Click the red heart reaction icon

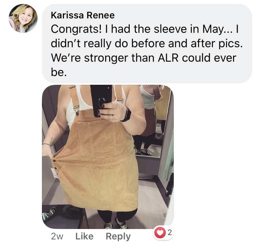click(160, 233)
